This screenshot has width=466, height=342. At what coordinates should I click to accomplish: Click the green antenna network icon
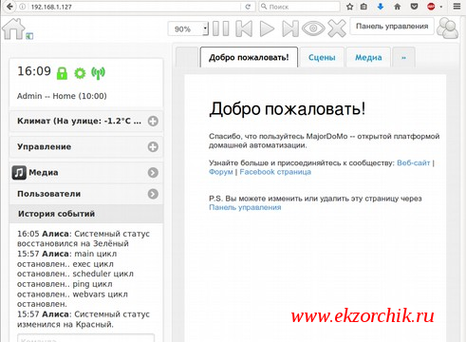click(98, 73)
